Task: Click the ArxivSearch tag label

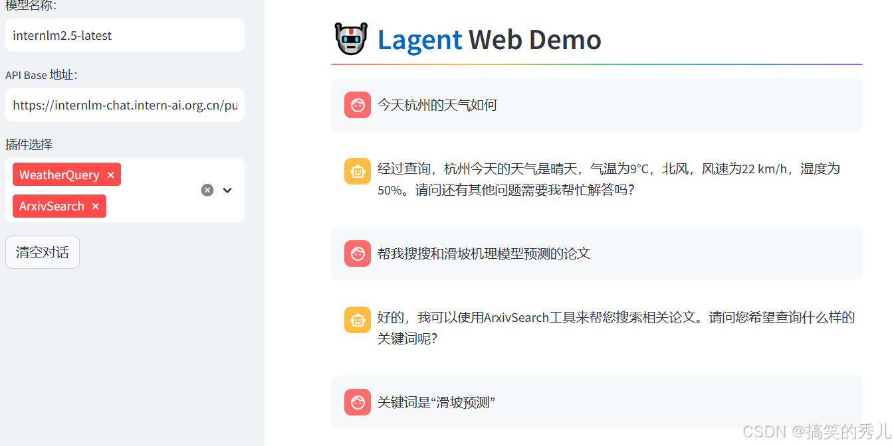Action: (x=52, y=206)
